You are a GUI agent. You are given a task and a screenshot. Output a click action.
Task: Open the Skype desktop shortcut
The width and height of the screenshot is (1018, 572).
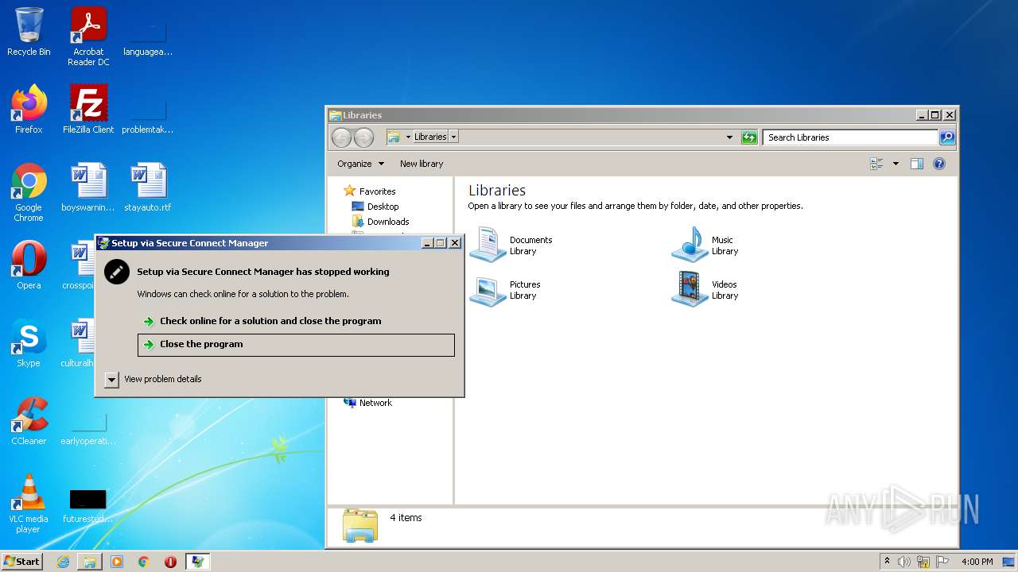[x=29, y=343]
